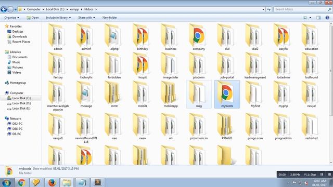Viewport: 333px width, 187px height.
Task: Open the Organize menu
Action: pyautogui.click(x=11, y=18)
